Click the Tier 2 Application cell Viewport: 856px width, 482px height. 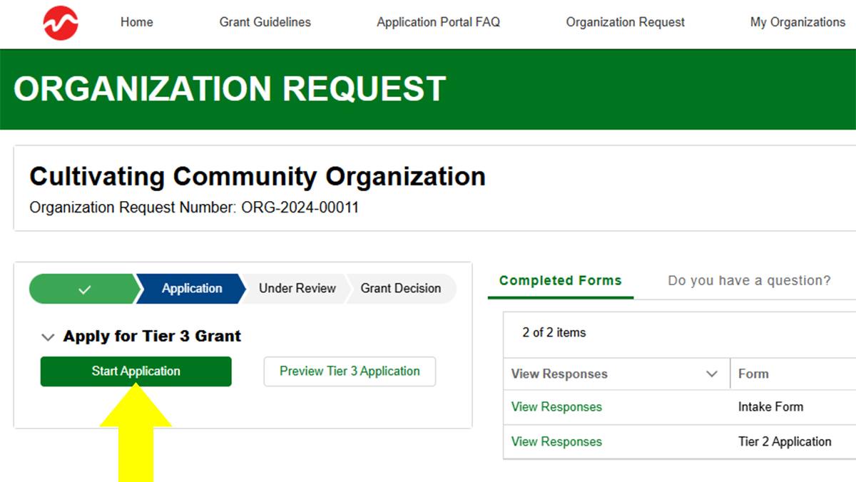pos(785,442)
